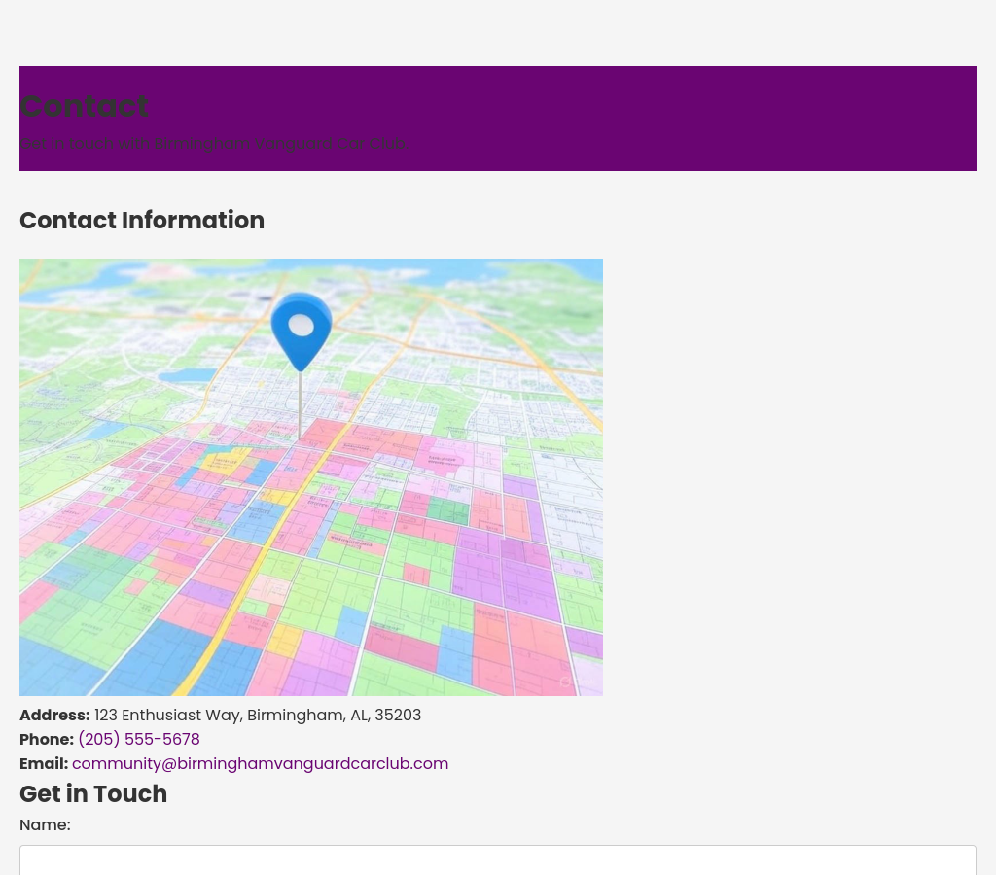Image resolution: width=996 pixels, height=875 pixels.
Task: Click the bold "Address:" label
Action: click(54, 715)
